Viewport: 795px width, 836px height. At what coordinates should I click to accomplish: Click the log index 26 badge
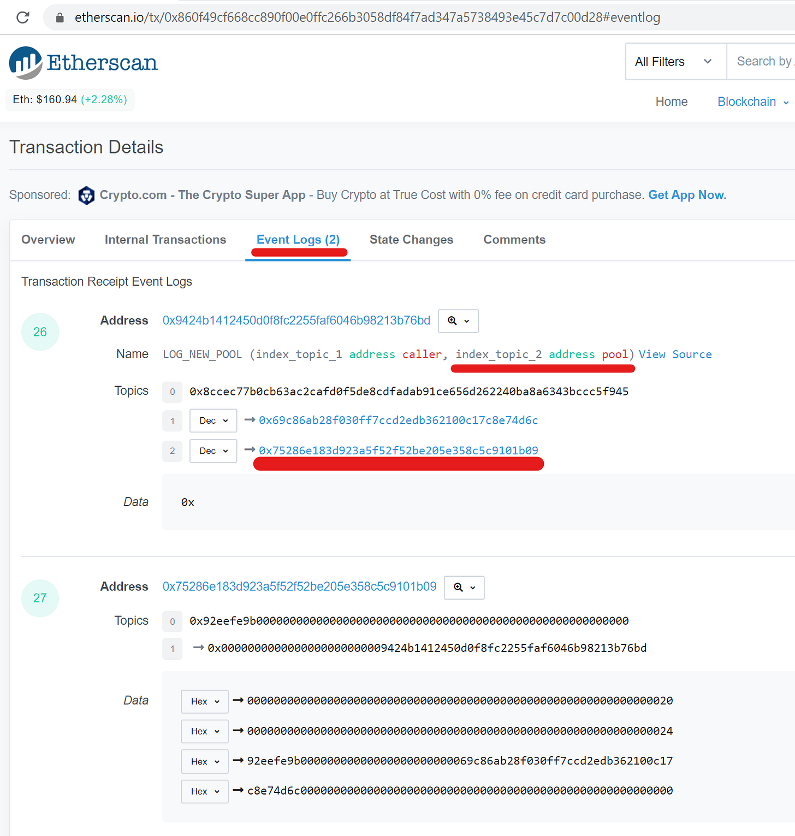click(40, 332)
